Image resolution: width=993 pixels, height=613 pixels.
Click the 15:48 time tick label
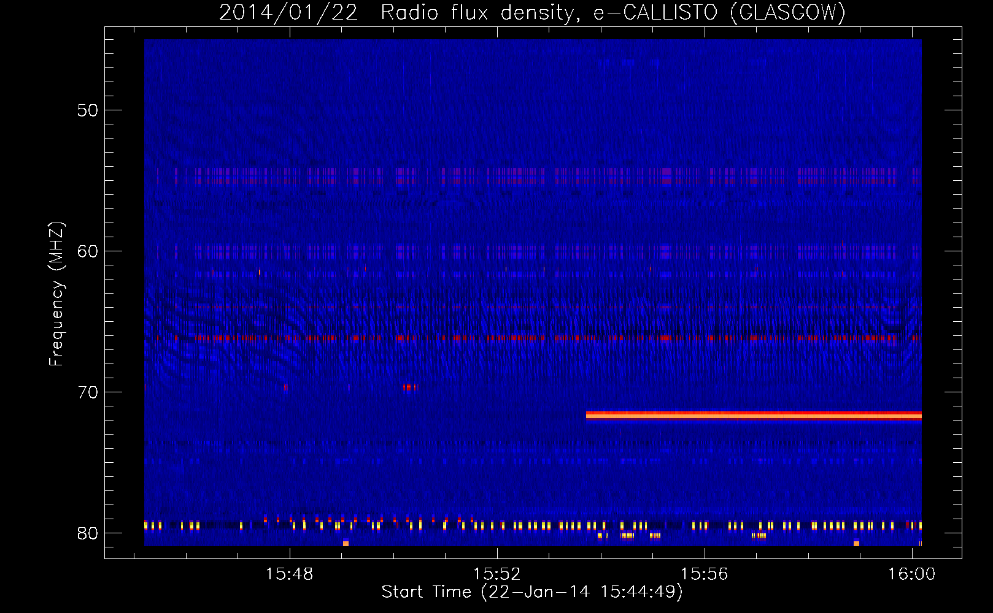[289, 574]
